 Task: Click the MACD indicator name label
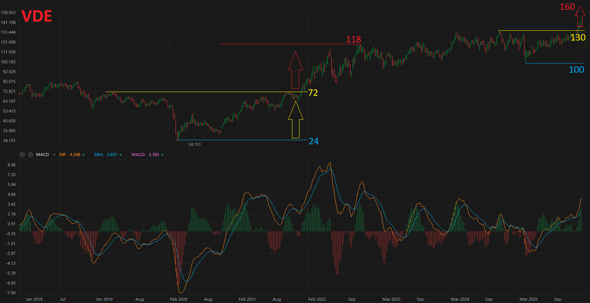click(42, 155)
